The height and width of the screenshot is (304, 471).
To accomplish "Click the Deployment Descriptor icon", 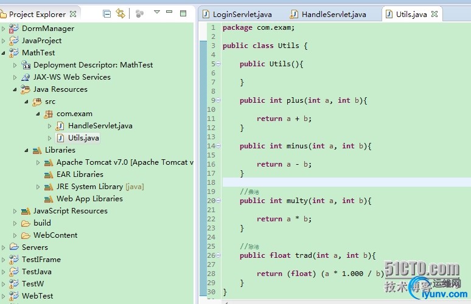I will [x=26, y=65].
